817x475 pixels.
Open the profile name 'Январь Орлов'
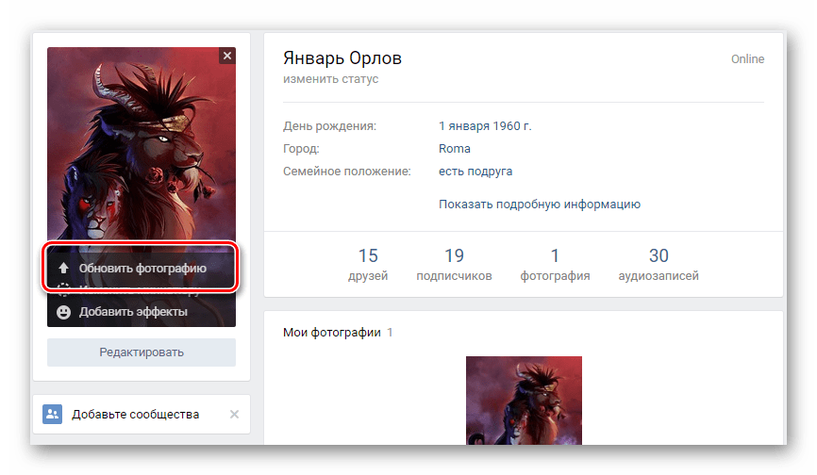click(342, 58)
